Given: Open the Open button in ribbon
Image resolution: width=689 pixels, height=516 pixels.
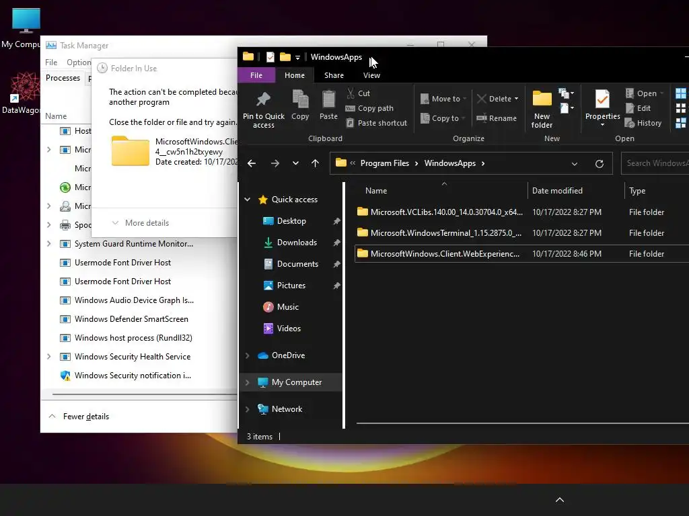Looking at the screenshot, I should click(x=644, y=93).
